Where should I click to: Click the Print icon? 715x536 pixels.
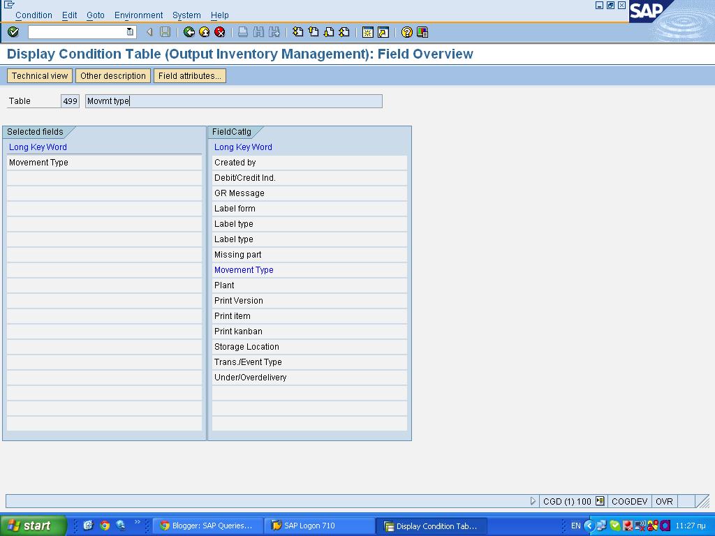243,32
